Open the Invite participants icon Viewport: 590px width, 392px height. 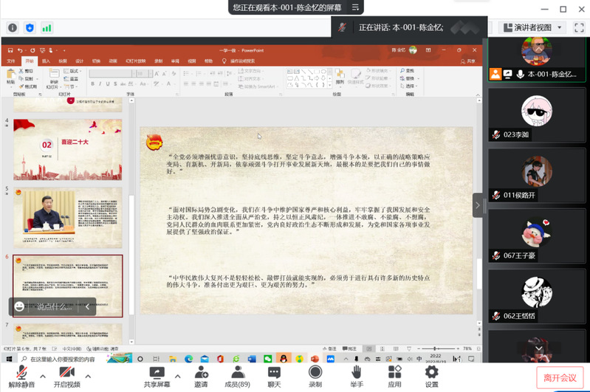(x=201, y=376)
